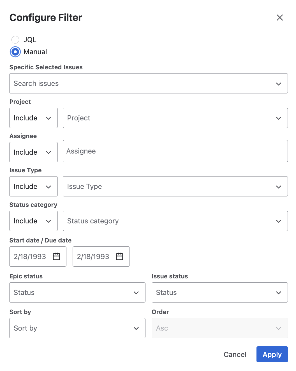296x371 pixels.
Task: Expand the Sort by dropdown
Action: pyautogui.click(x=77, y=328)
